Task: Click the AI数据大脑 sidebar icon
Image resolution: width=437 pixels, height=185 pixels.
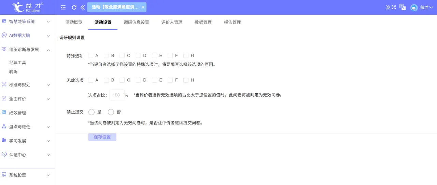Action: click(x=4, y=35)
